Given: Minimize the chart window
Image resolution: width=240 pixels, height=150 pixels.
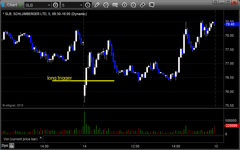Looking at the screenshot, I should click(222, 2).
